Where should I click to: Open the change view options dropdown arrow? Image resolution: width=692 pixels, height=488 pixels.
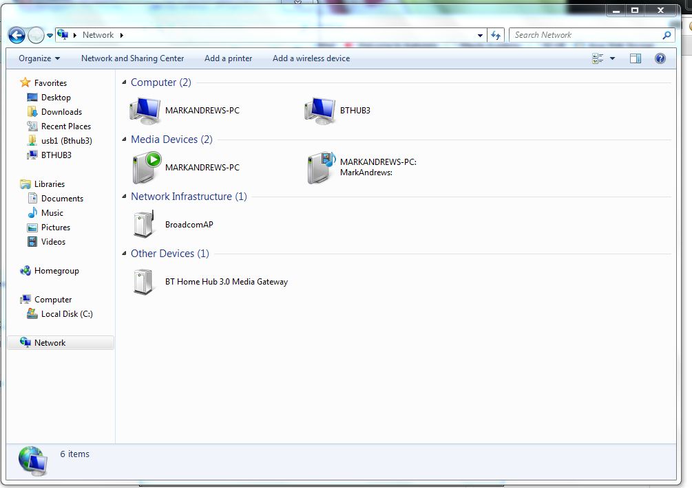[612, 58]
